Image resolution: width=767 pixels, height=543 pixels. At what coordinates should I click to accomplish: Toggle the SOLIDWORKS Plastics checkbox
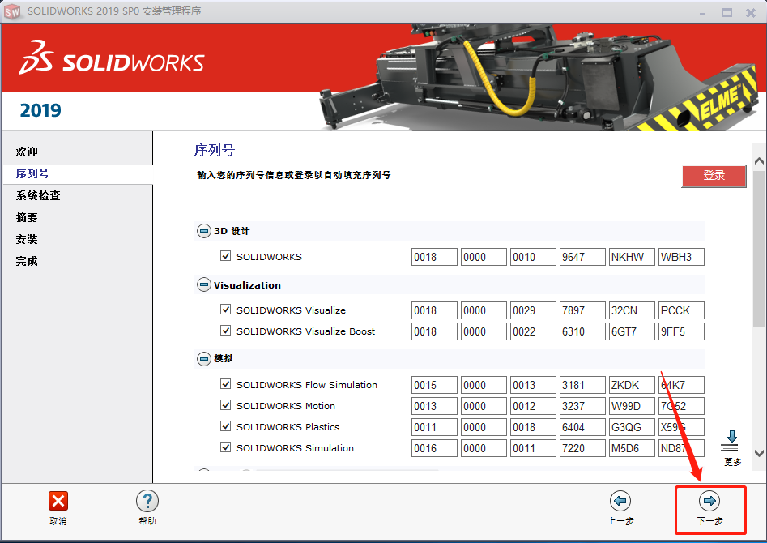[x=224, y=427]
